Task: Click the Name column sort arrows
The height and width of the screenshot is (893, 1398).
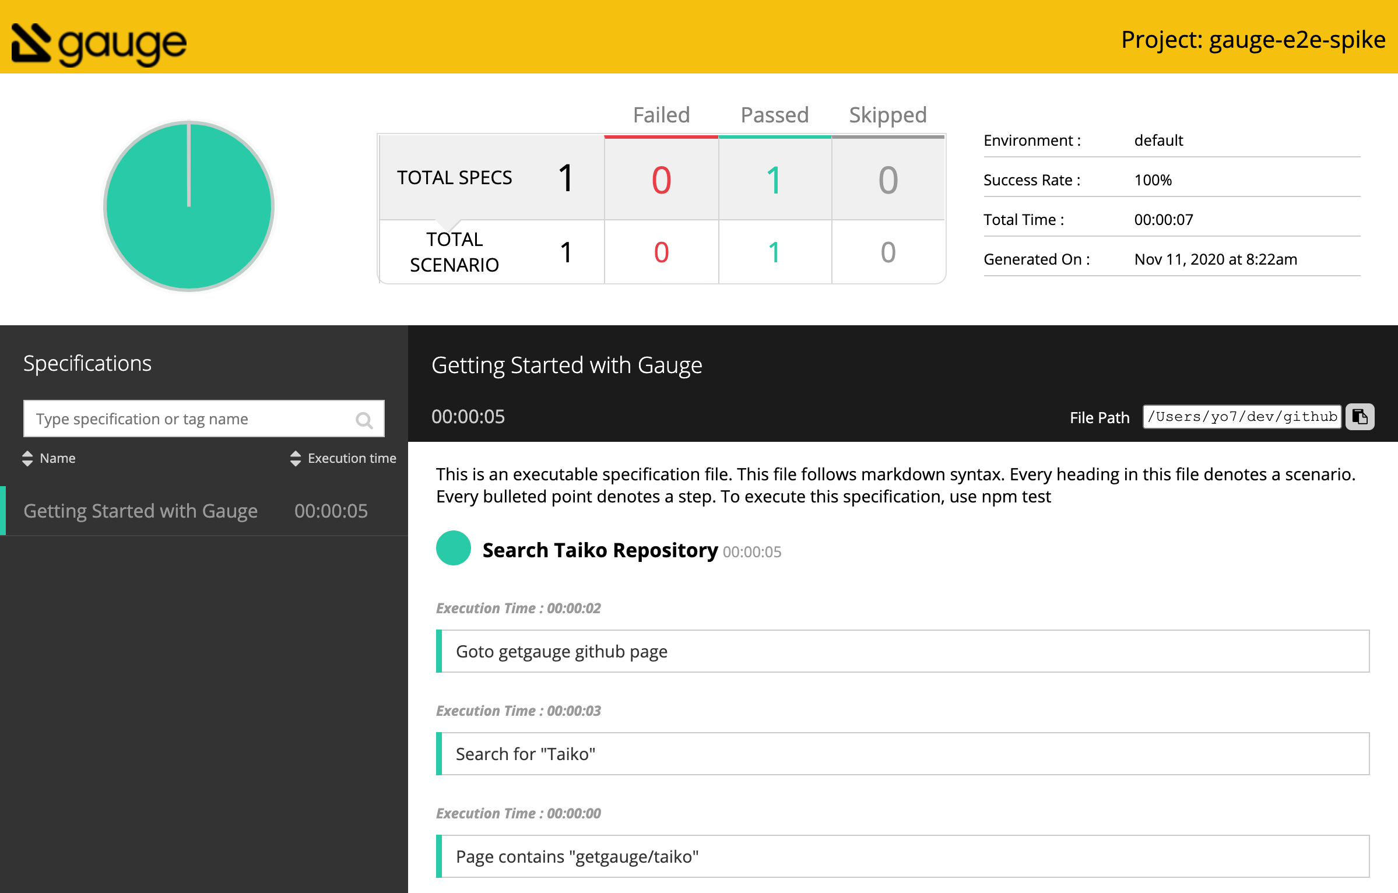Action: [27, 458]
